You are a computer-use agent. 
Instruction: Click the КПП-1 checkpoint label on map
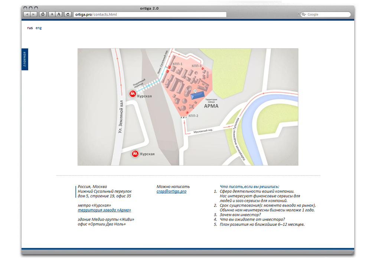[x=177, y=64]
